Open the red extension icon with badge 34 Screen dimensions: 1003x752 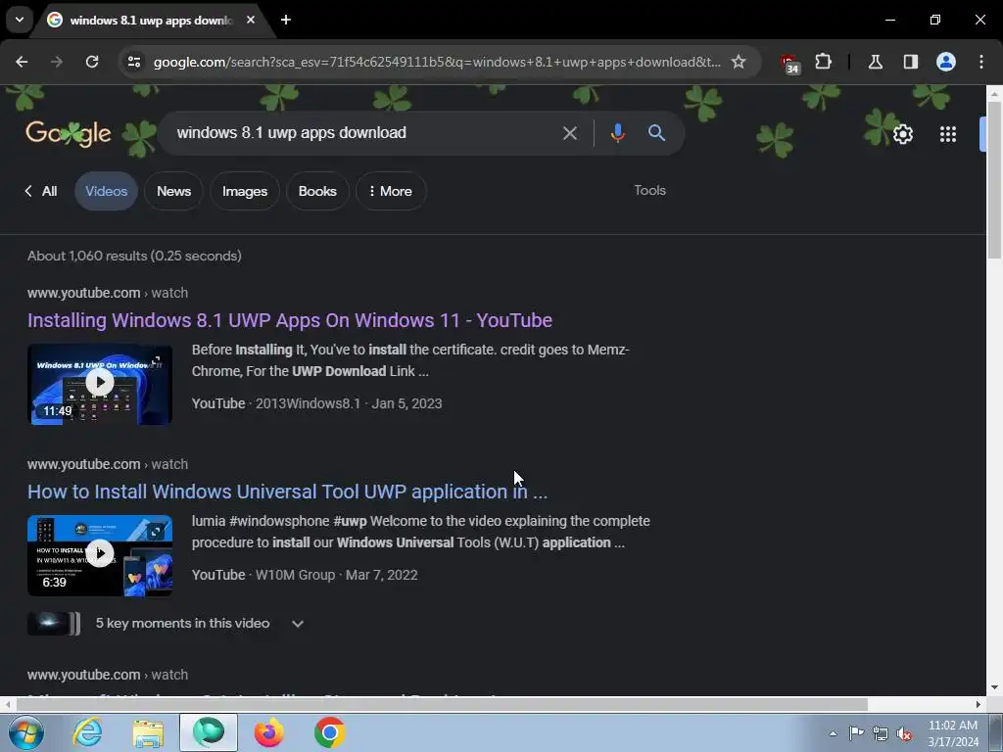point(789,63)
